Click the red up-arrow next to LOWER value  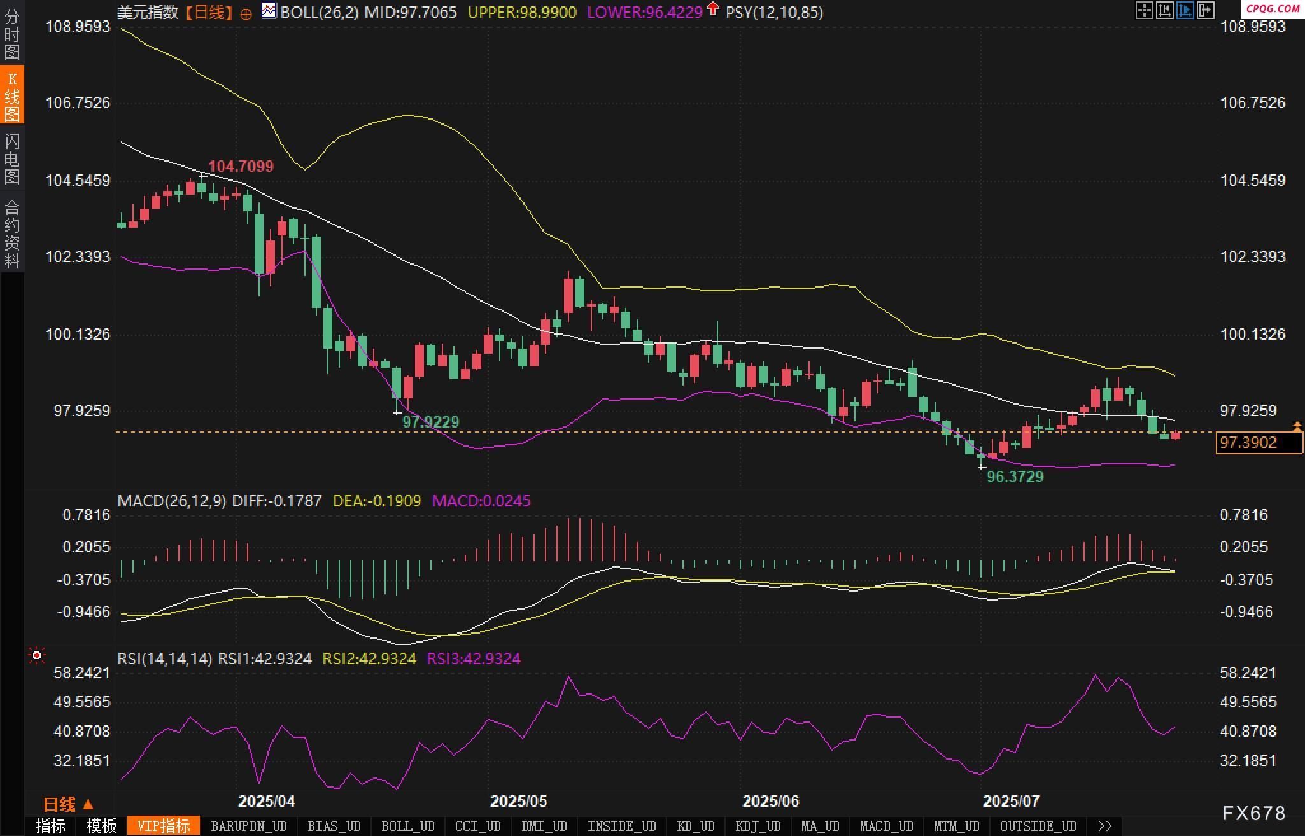tap(713, 9)
